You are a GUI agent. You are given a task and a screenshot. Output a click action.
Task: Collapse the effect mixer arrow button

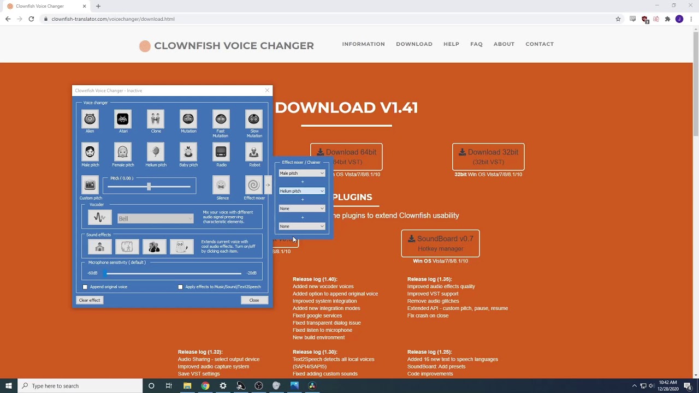268,184
